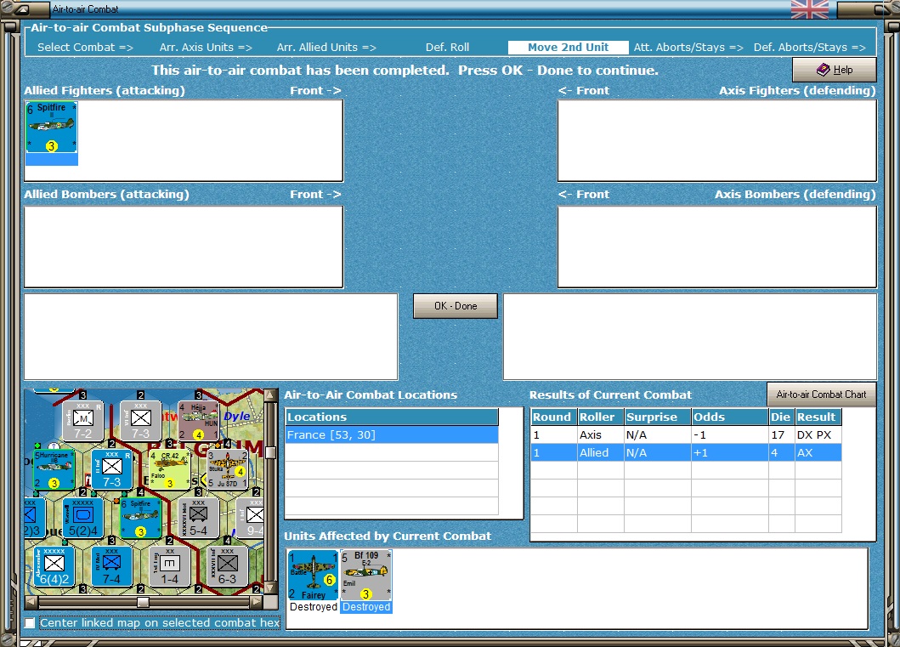Click the Odds column header
Image resolution: width=900 pixels, height=647 pixels.
(x=729, y=417)
